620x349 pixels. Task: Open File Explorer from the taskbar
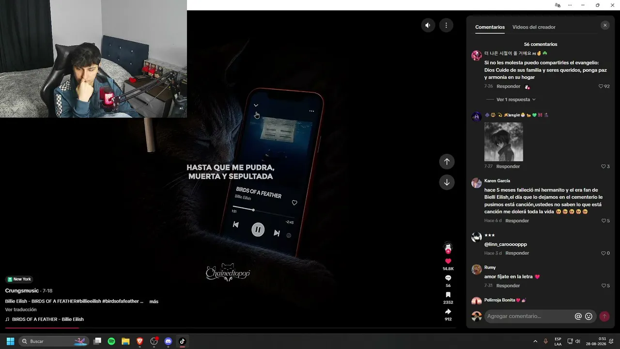point(125,341)
